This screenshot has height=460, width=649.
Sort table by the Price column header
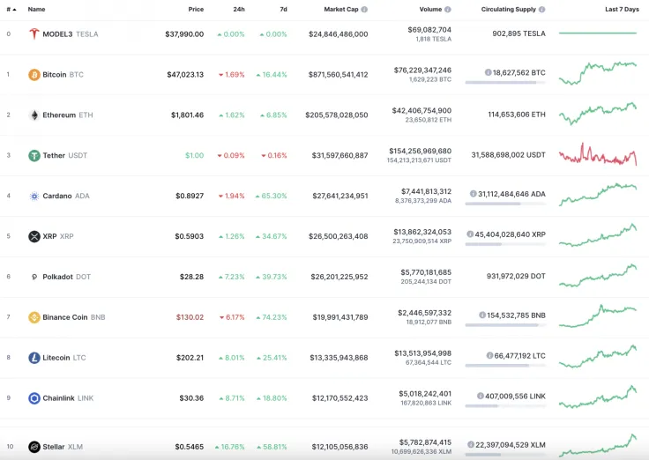pyautogui.click(x=196, y=9)
